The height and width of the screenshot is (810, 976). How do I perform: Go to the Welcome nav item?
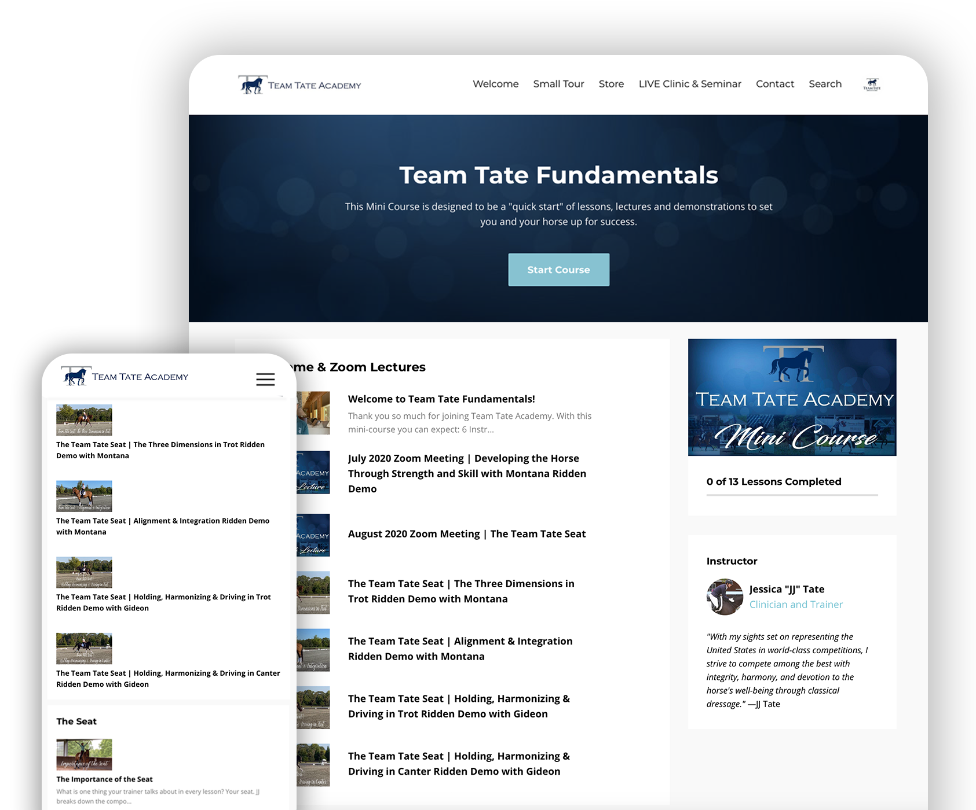pos(496,84)
